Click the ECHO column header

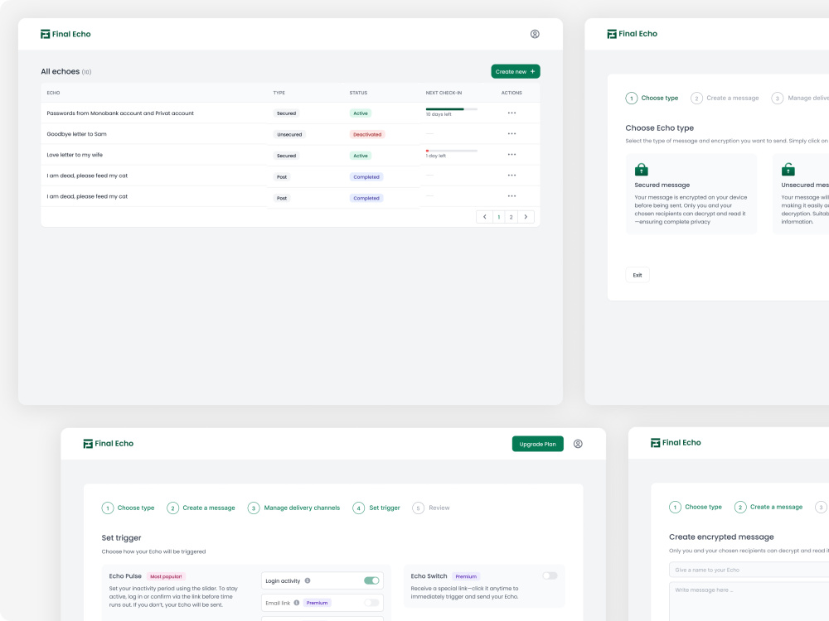(x=53, y=93)
